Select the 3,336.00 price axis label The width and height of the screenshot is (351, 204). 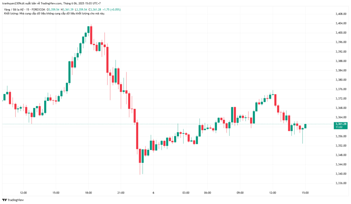[341, 183]
